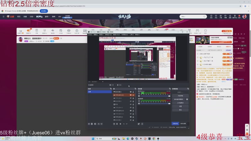Float the sources dock via its popout icon
Image resolution: width=251 pixels, height=141 pixels.
pos(136,89)
